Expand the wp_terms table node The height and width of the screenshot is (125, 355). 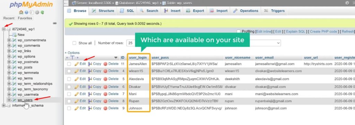[9, 78]
